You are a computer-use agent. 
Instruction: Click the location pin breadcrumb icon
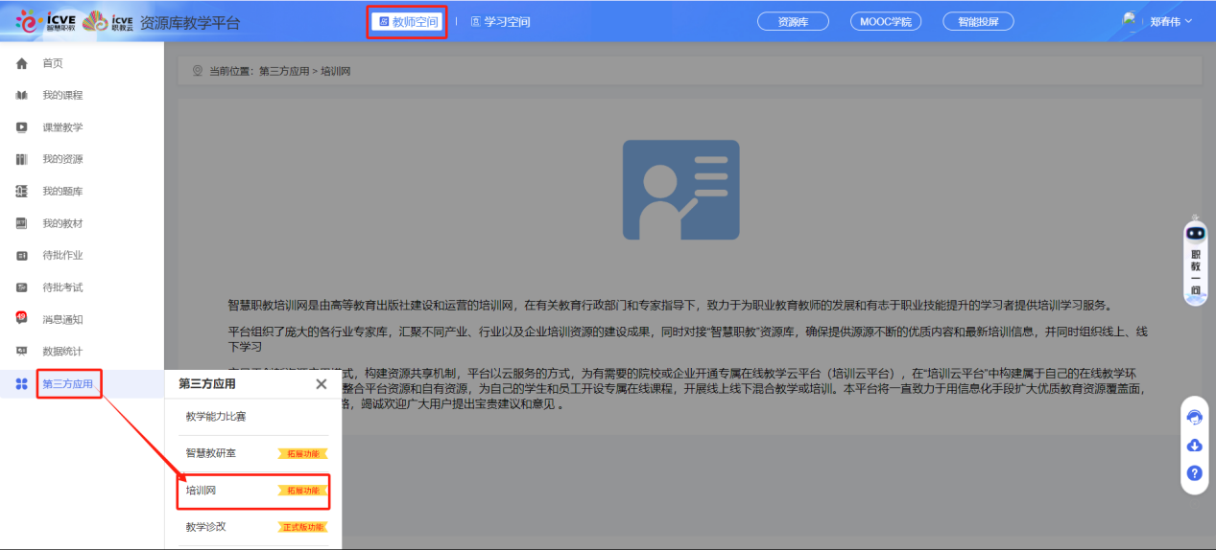tap(198, 71)
